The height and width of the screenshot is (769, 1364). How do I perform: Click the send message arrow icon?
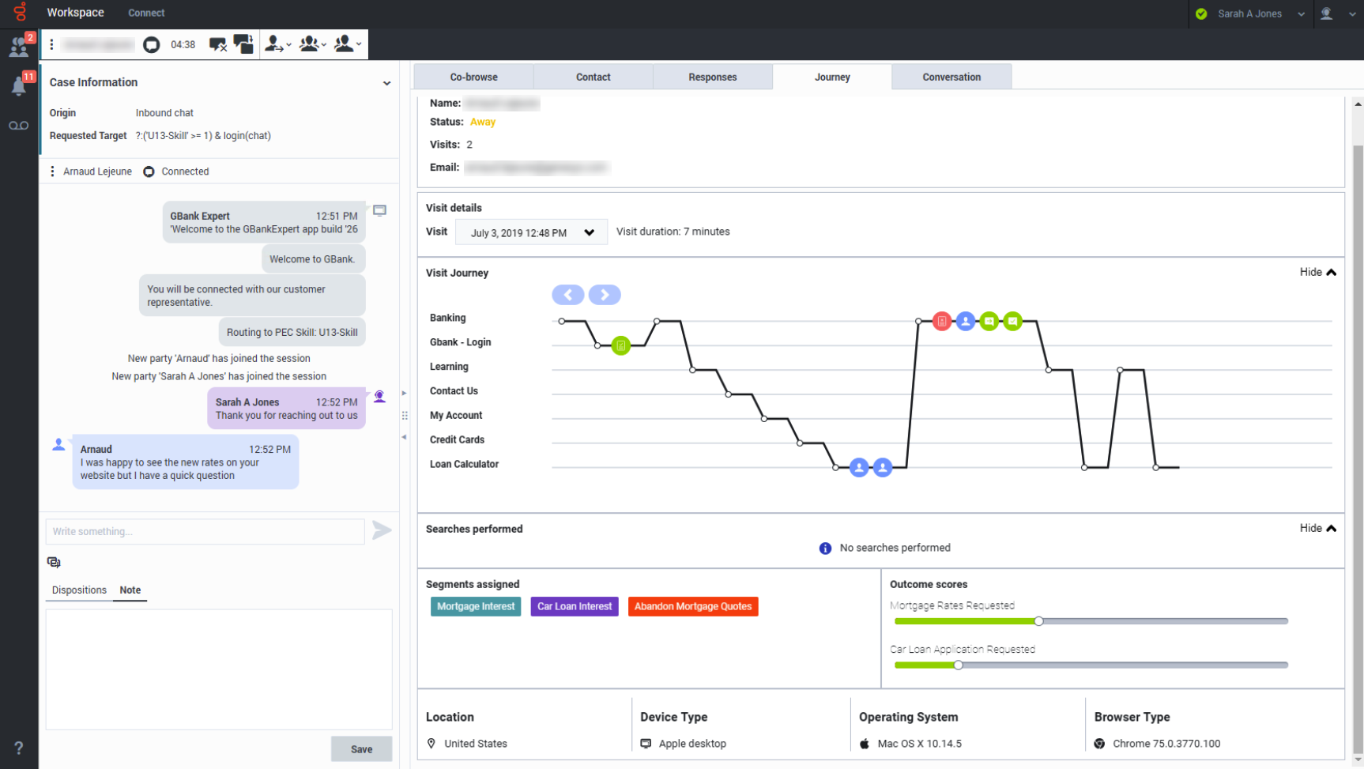point(382,530)
